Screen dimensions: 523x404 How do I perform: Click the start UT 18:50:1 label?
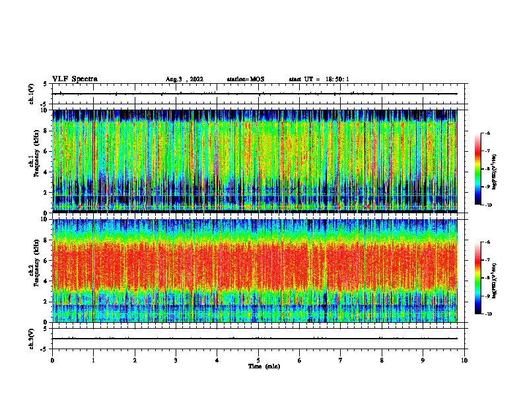coord(319,79)
